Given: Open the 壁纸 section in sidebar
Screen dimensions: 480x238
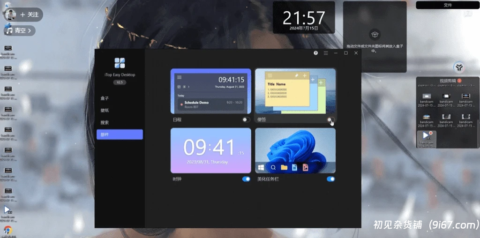Looking at the screenshot, I should point(120,111).
